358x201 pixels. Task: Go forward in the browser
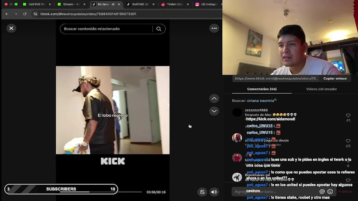pyautogui.click(x=16, y=14)
